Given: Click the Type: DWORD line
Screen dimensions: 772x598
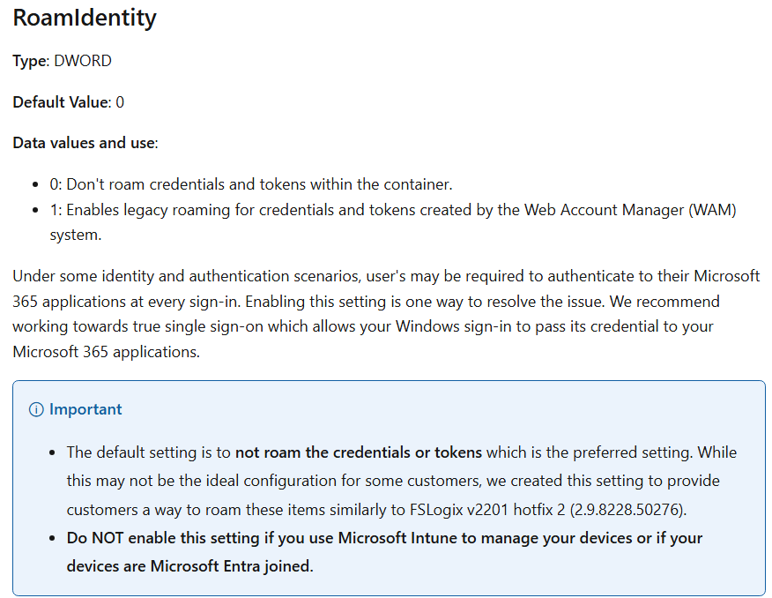Looking at the screenshot, I should click(62, 61).
